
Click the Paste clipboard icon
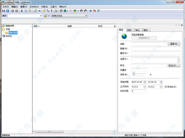pos(30,11)
